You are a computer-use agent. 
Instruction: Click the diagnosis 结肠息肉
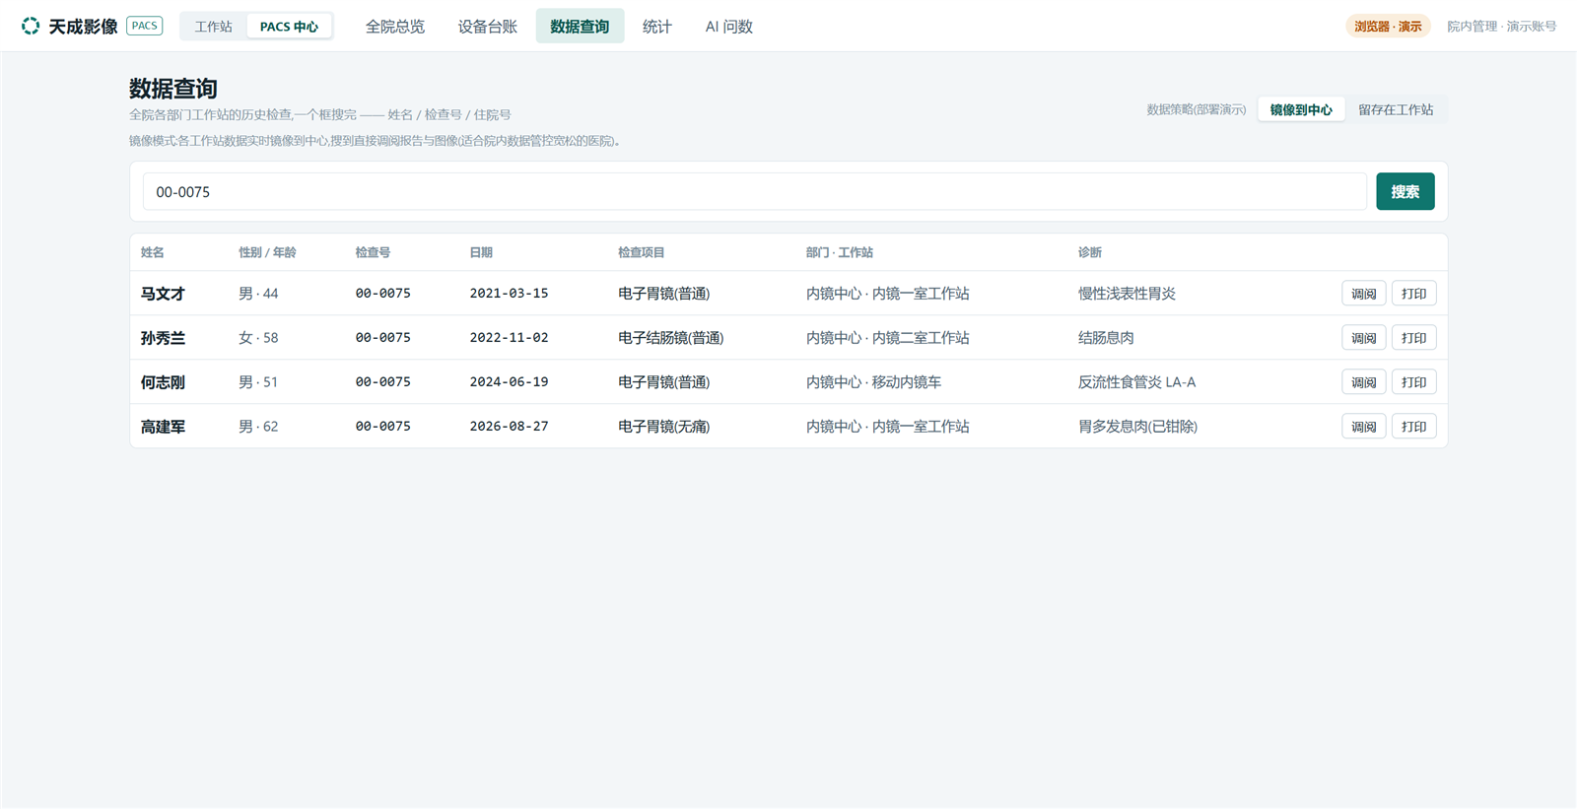point(1106,338)
